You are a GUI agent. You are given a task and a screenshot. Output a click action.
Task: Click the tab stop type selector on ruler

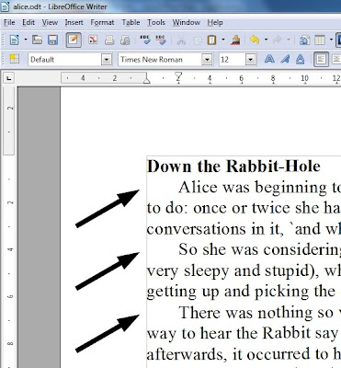[x=9, y=78]
